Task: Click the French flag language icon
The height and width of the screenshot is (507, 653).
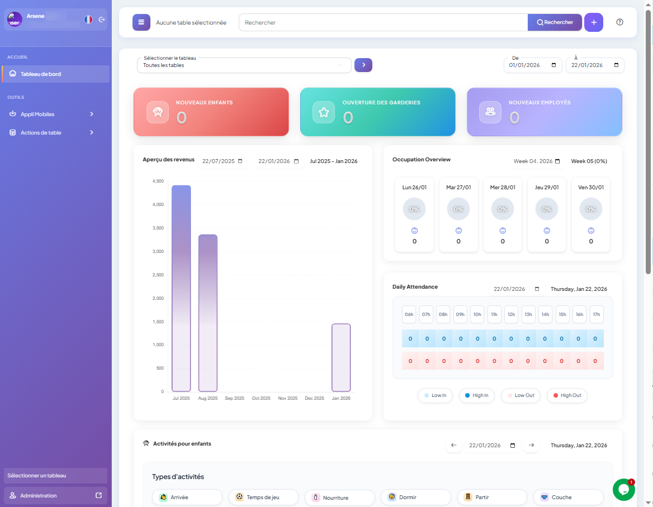Action: (x=88, y=20)
